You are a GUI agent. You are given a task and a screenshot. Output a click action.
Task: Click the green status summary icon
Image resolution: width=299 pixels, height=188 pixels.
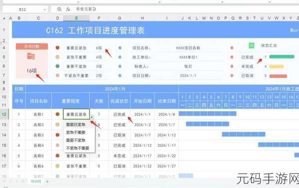(252, 45)
